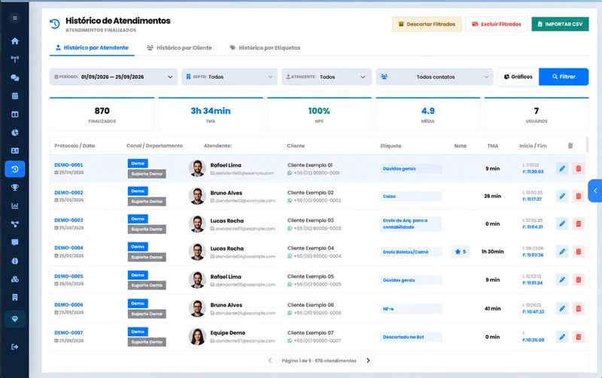Screen dimensions: 602x378
Task: Click the Descartado no Bot tag
Action: [x=411, y=337]
